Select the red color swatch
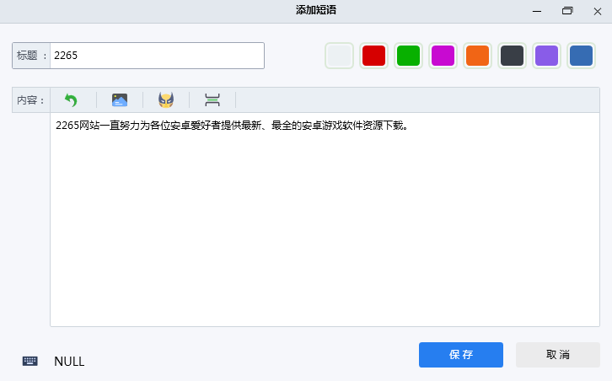 coord(373,56)
